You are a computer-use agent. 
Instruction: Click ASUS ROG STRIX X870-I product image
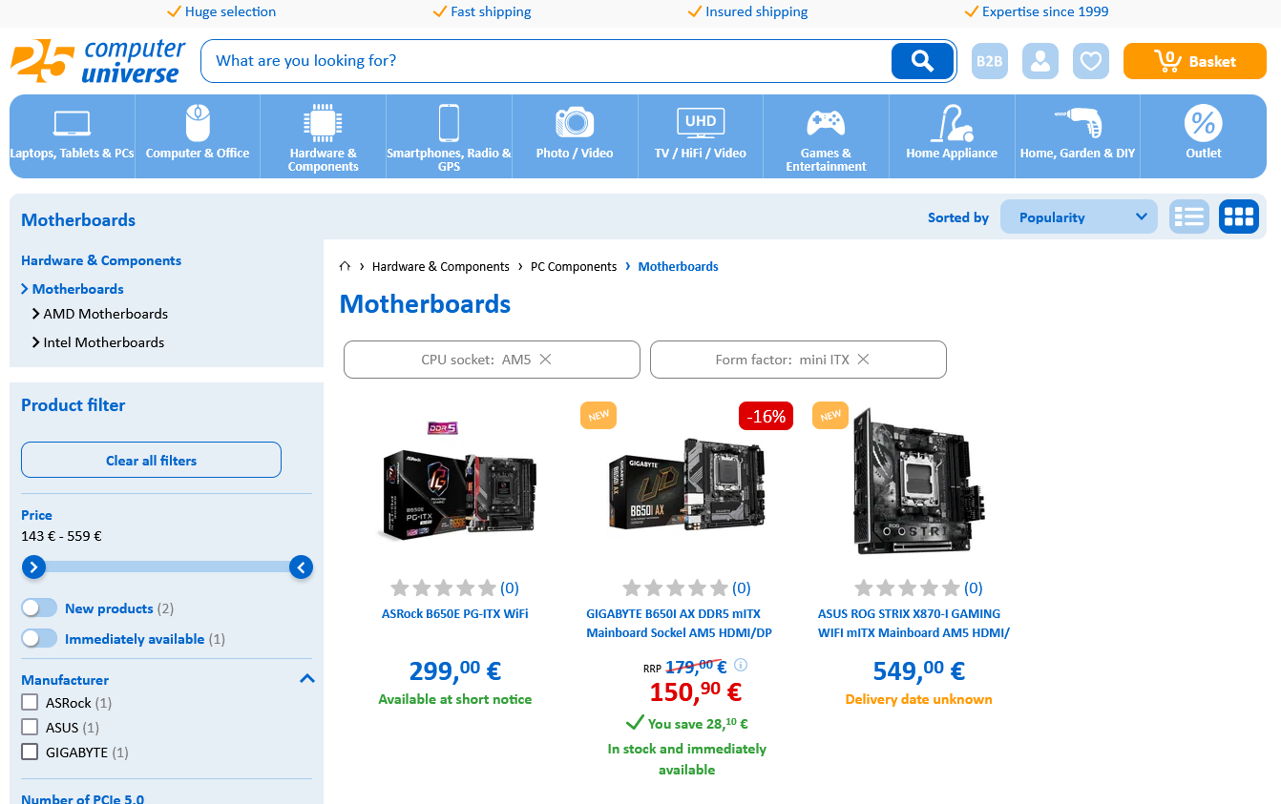[918, 484]
